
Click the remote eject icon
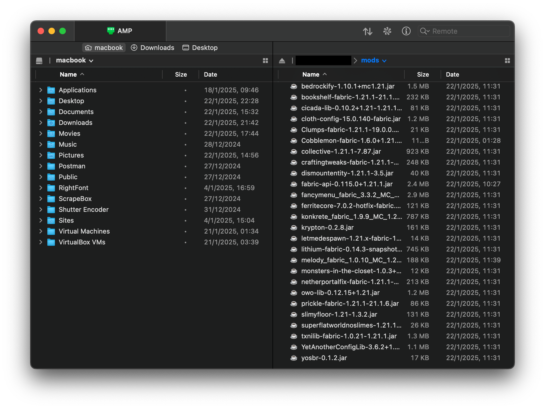pyautogui.click(x=282, y=61)
